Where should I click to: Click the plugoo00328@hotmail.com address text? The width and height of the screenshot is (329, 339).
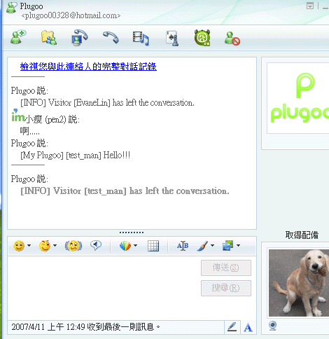tap(71, 15)
